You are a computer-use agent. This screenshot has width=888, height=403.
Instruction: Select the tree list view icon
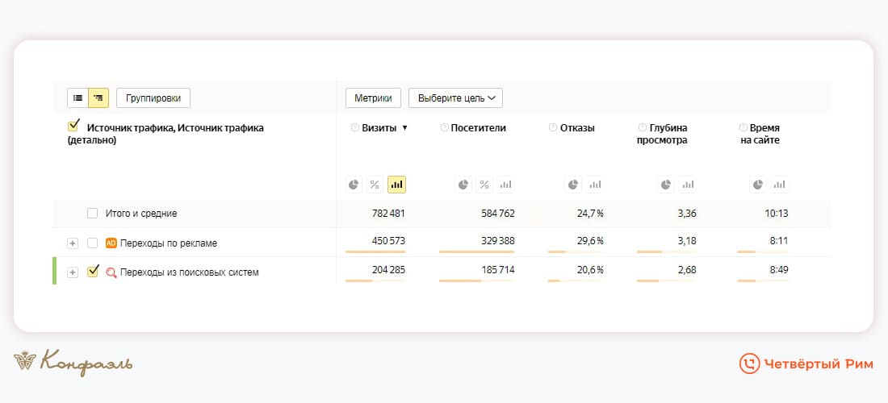pos(98,98)
